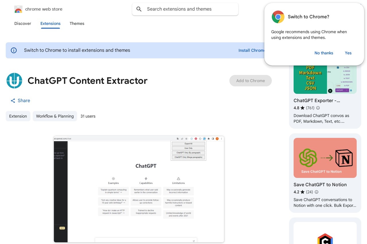Viewport: 367px width, 244px height.
Task: Click the '31 users' text
Action: click(88, 116)
